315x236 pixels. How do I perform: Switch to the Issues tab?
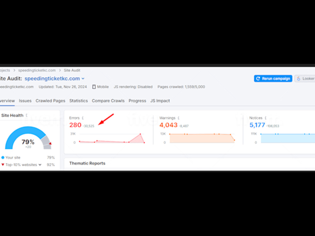(x=25, y=101)
